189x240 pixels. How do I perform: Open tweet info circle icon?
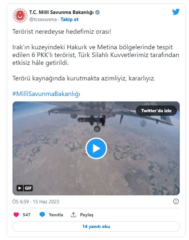176,201
